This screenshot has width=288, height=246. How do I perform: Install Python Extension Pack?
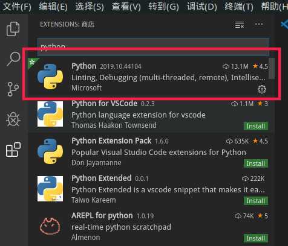coord(256,163)
